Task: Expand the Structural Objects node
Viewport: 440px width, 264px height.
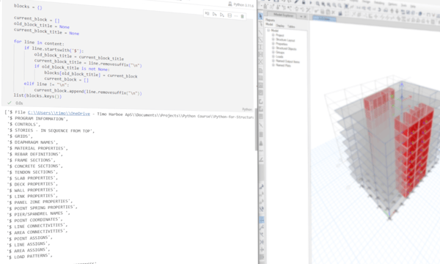Action: click(x=273, y=48)
